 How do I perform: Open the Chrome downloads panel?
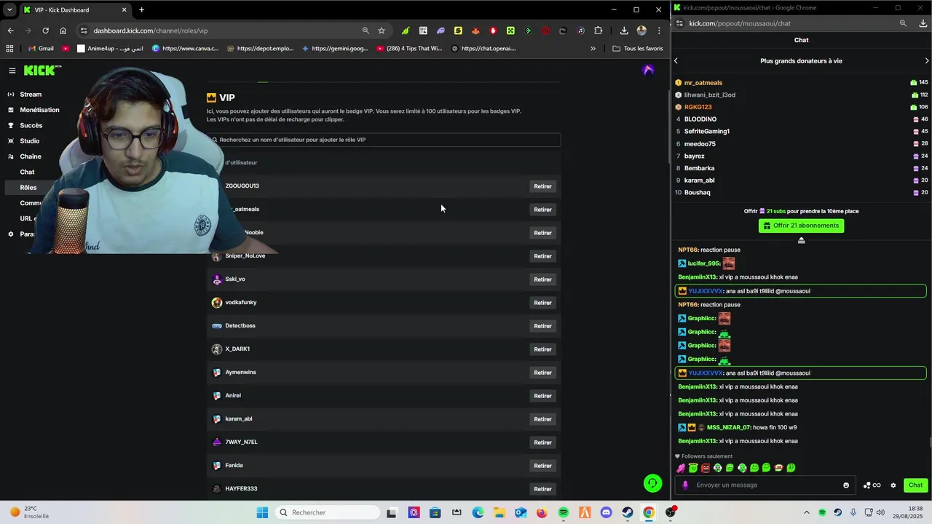(624, 31)
